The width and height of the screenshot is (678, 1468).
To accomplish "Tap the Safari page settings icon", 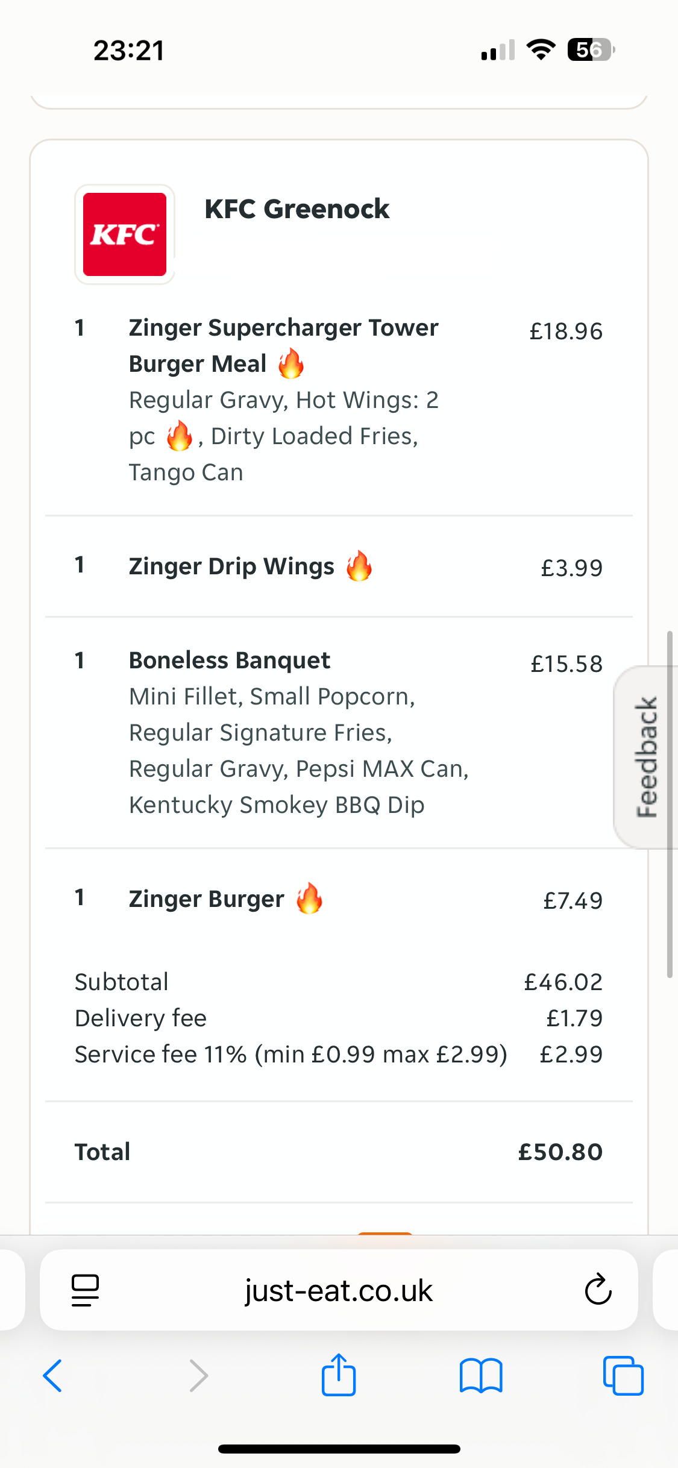I will pos(85,1290).
